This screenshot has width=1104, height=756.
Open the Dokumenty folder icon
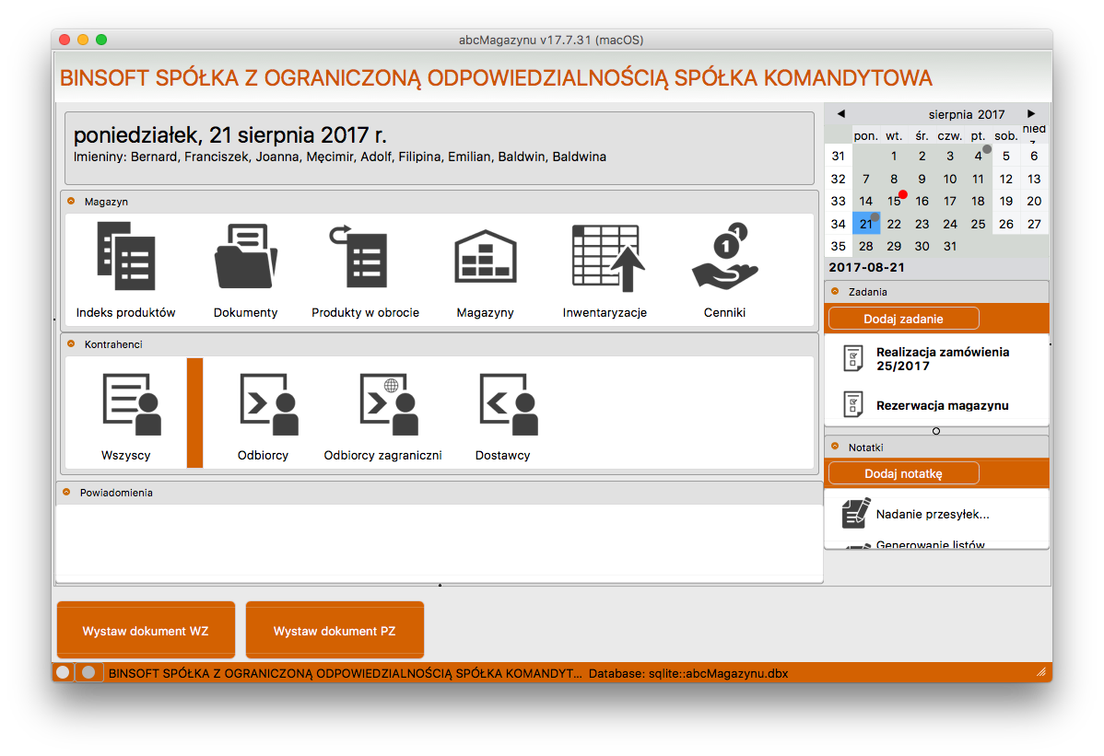(245, 258)
